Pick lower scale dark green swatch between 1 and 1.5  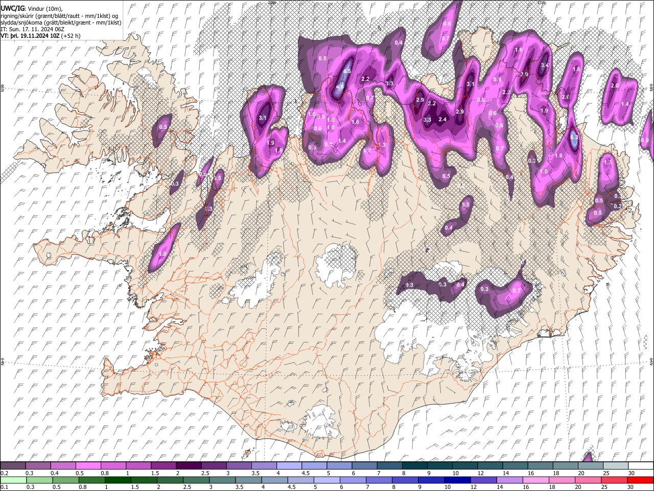coord(118,480)
